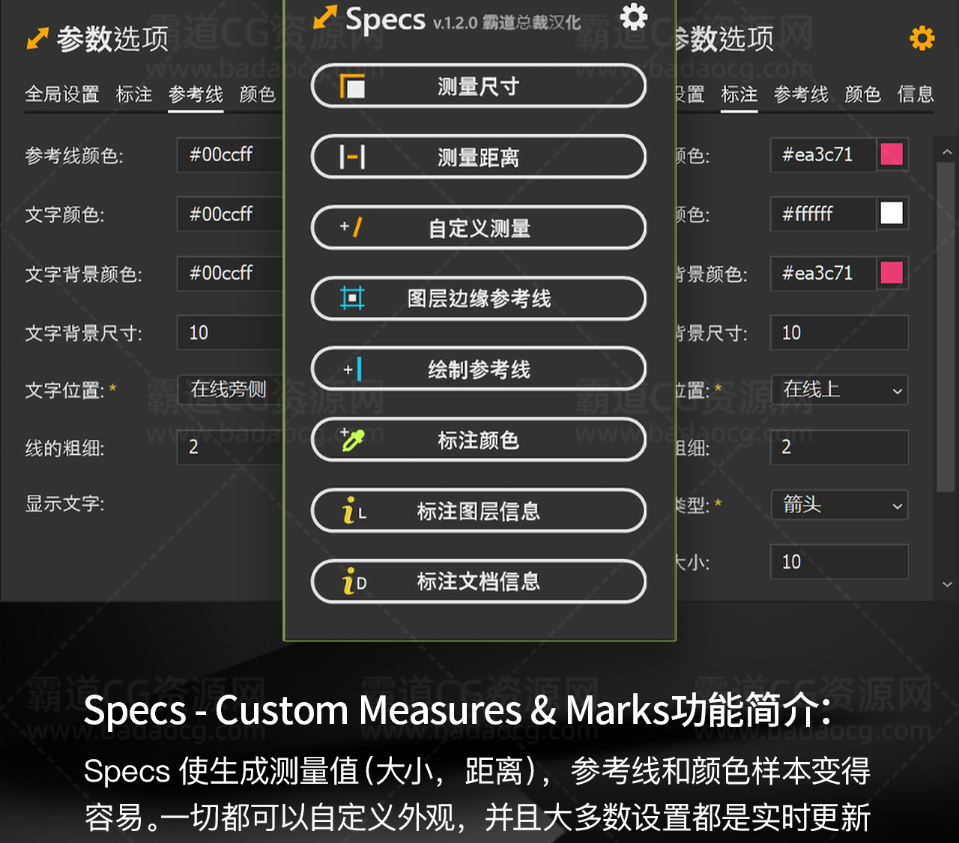Click the 图层边缘参考线 layer edge guides icon
Viewport: 959px width, 843px height.
point(352,298)
